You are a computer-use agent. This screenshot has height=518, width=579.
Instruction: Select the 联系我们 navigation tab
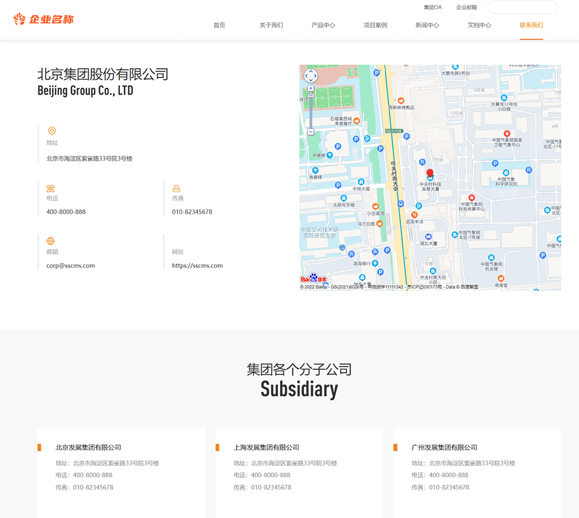(x=532, y=25)
